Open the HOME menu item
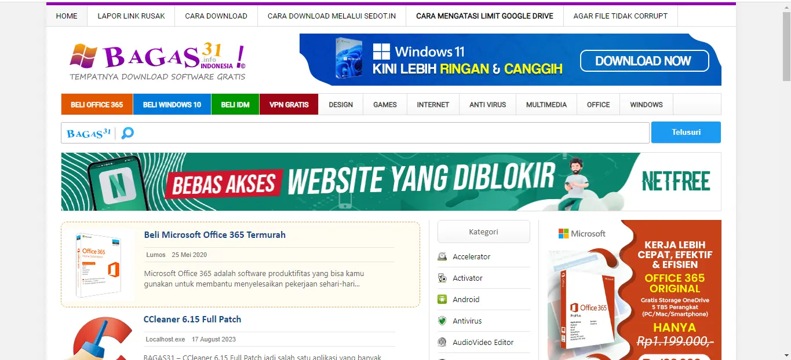791x360 pixels. click(66, 16)
